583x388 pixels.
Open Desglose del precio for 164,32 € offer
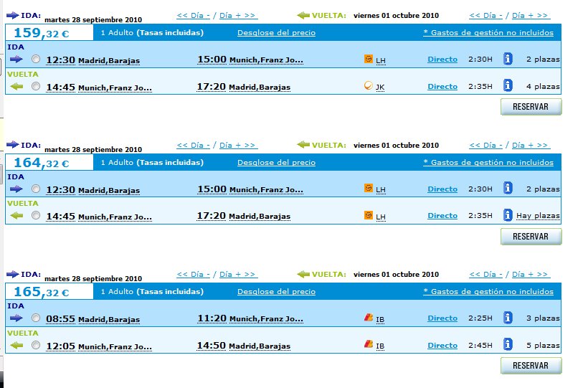(276, 163)
